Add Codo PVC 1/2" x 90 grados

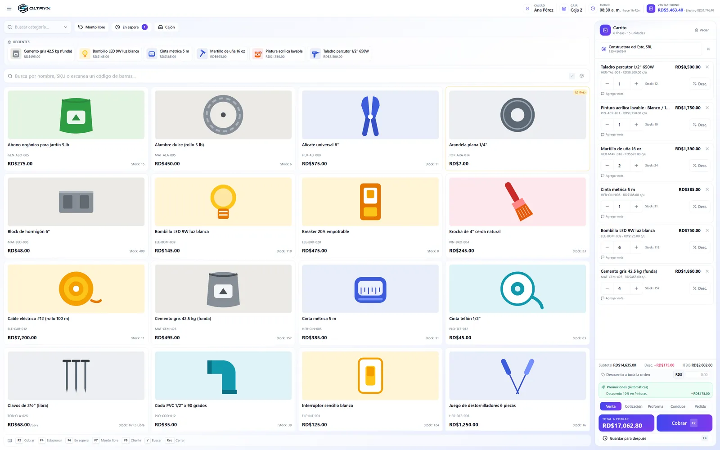coord(223,389)
